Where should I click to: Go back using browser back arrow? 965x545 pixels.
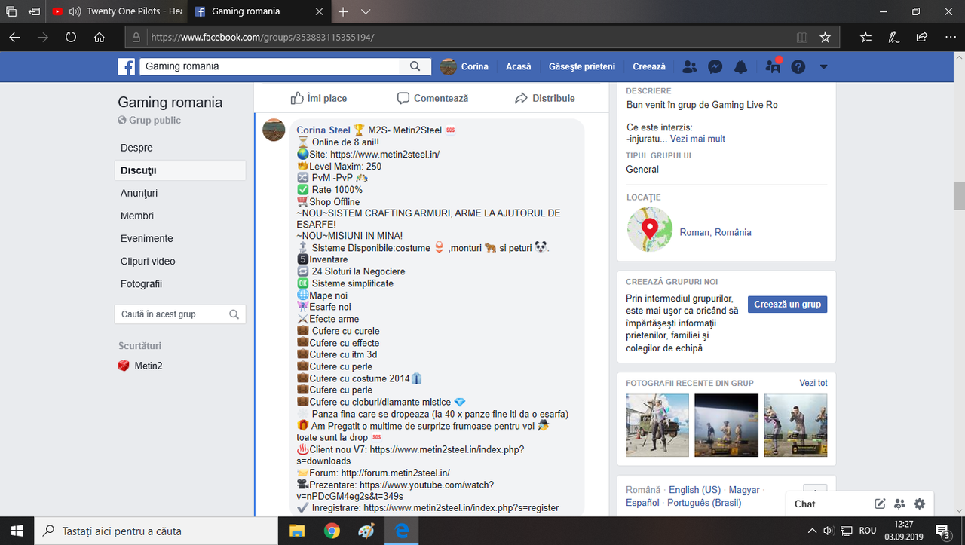14,37
